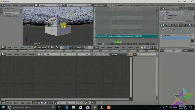Open the viewport shading mode selector
The image size is (195, 110).
pos(53,47)
